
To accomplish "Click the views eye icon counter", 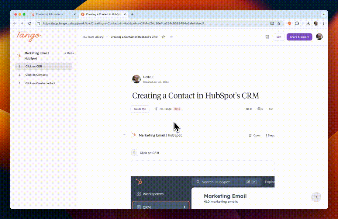I will [249, 109].
